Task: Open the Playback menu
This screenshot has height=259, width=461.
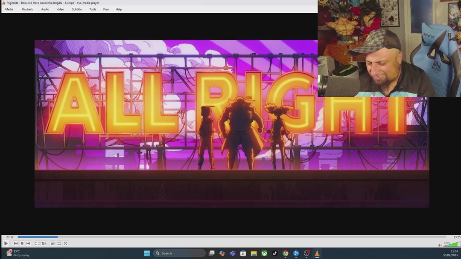Action: click(27, 9)
